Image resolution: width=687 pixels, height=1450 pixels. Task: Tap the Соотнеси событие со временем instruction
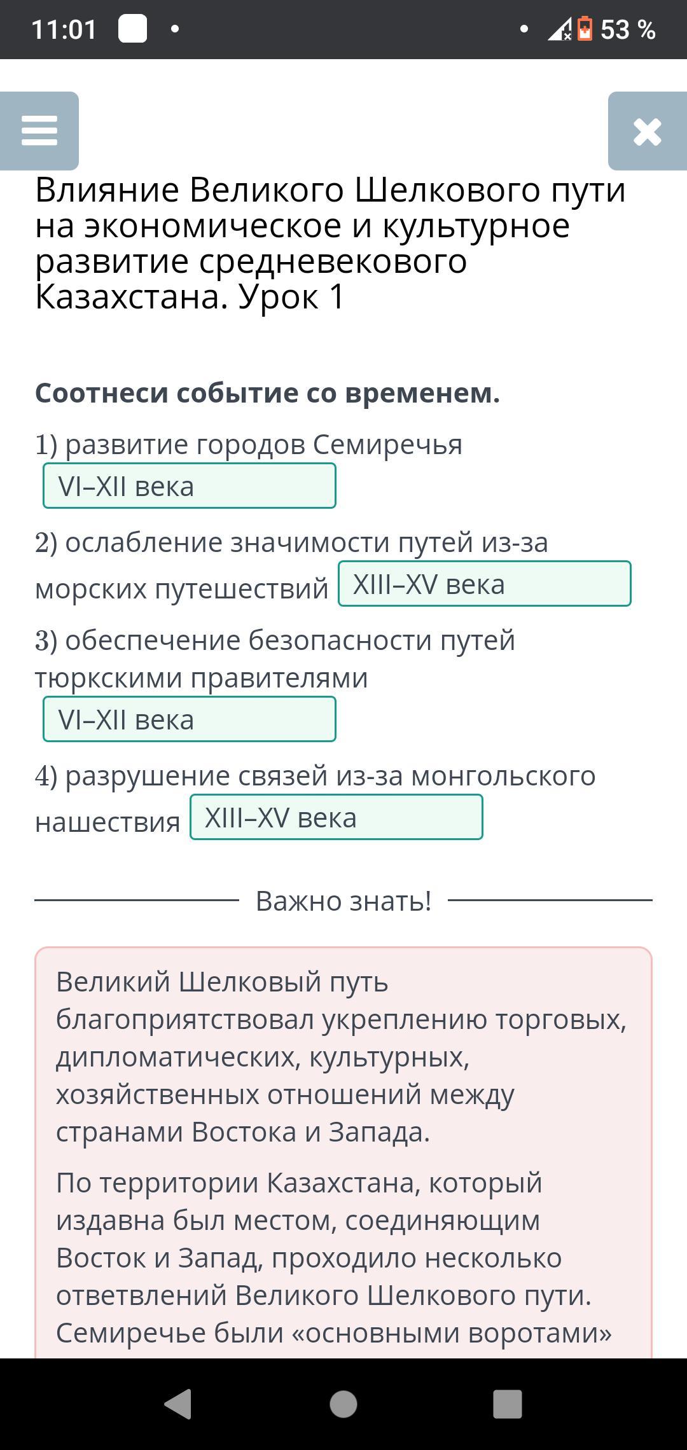point(267,393)
